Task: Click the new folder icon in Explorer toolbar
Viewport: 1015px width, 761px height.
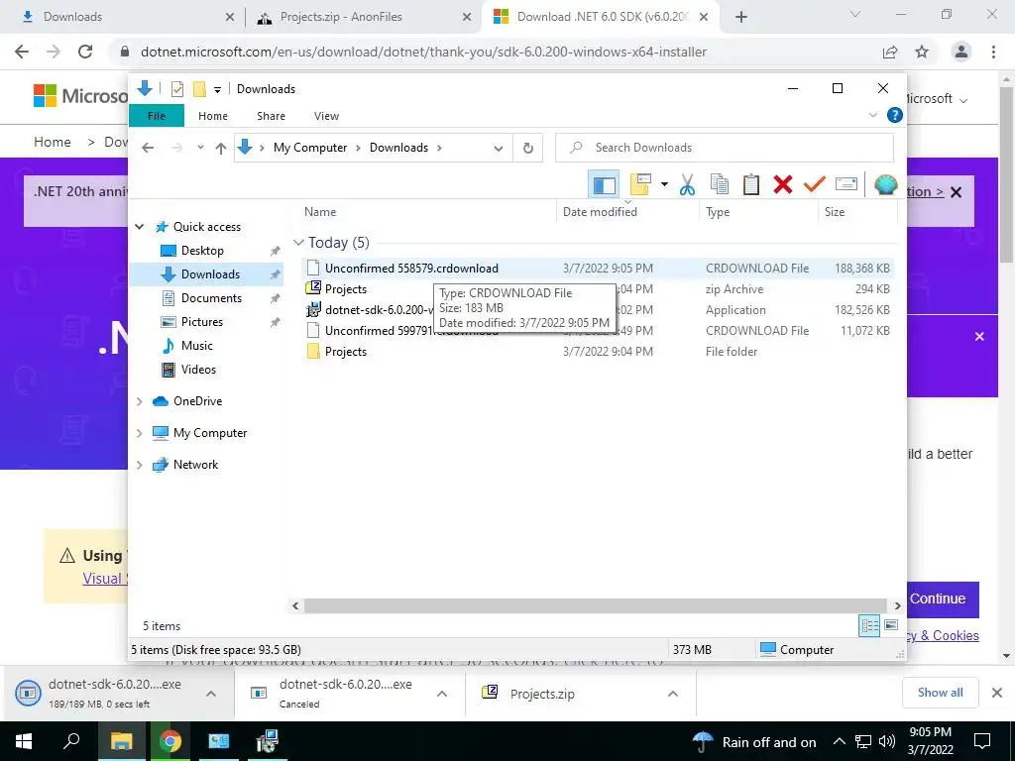Action: [640, 184]
